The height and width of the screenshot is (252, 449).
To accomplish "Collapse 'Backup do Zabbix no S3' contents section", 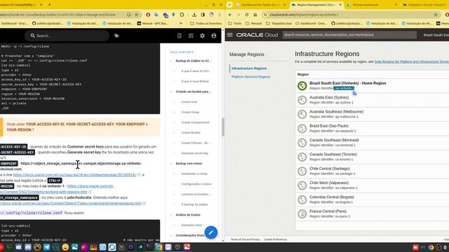I will click(x=171, y=61).
